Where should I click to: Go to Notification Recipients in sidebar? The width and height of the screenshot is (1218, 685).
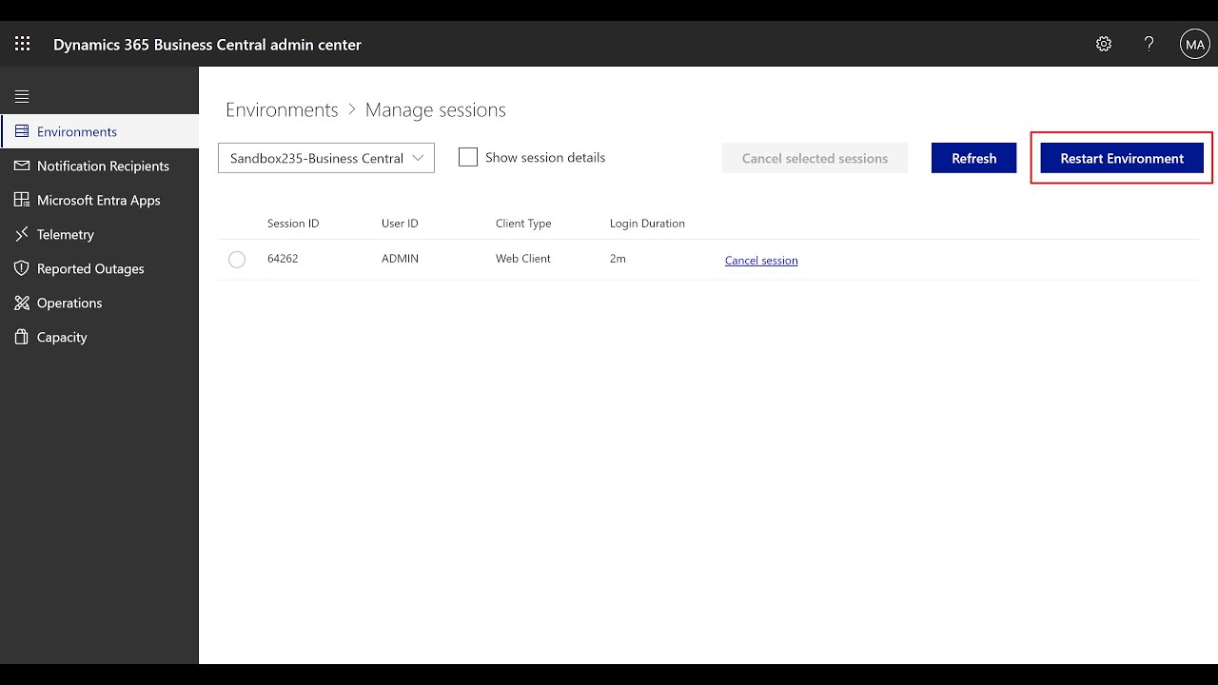(103, 166)
